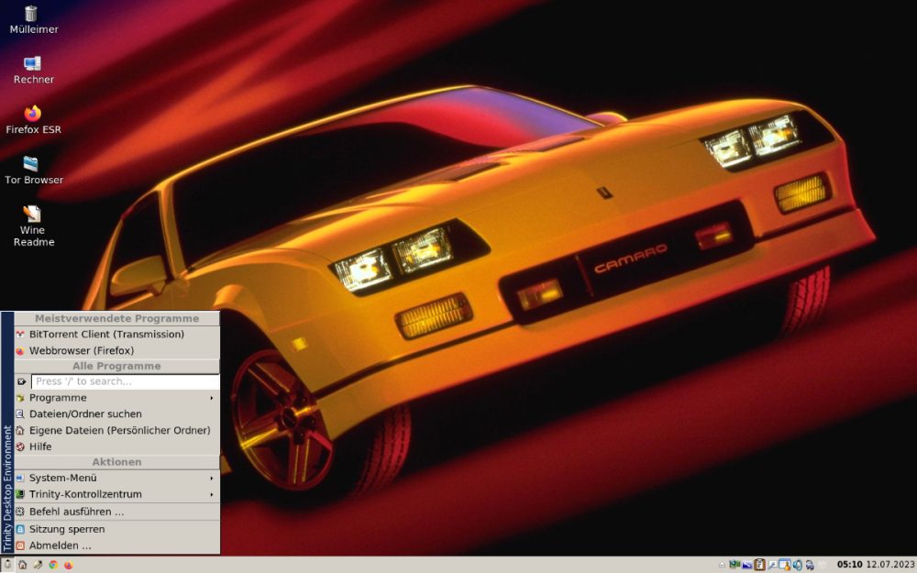Click Sitzung sperren to lock session
This screenshot has height=573, width=917.
point(67,529)
